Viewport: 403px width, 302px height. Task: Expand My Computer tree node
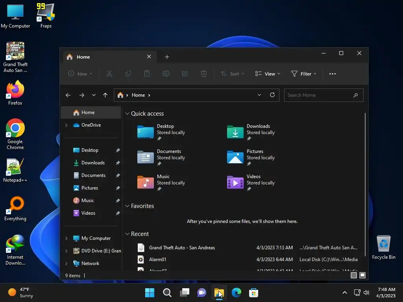(66, 238)
